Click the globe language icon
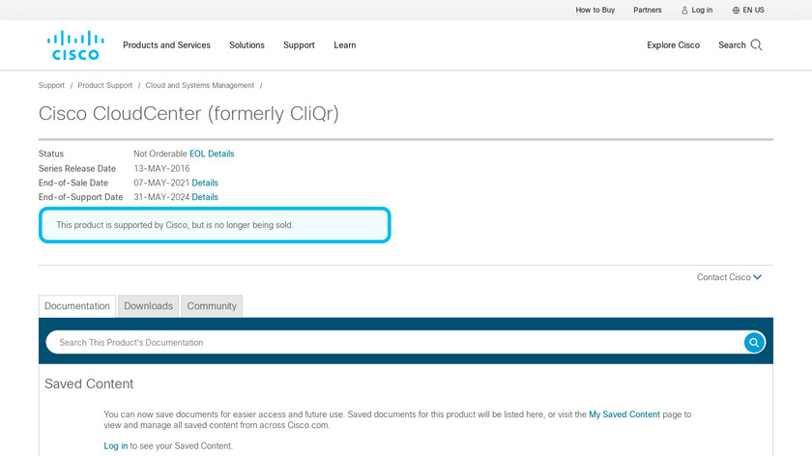 click(x=736, y=10)
